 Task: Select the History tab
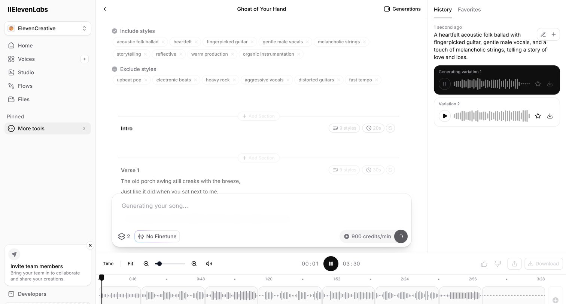click(x=443, y=10)
